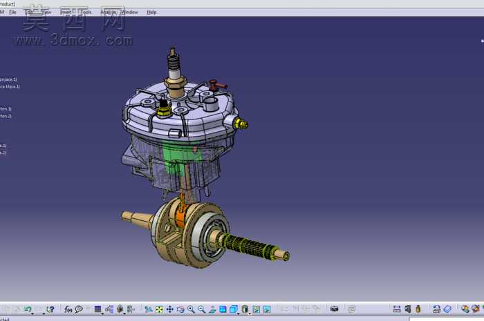Select the Fly Mode icon
Viewport: 484px width, 321px height.
tap(149, 309)
